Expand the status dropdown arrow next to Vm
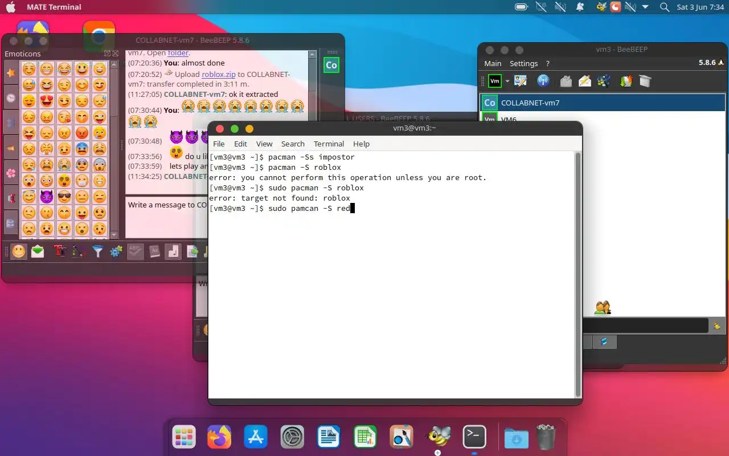Image resolution: width=729 pixels, height=456 pixels. [507, 82]
